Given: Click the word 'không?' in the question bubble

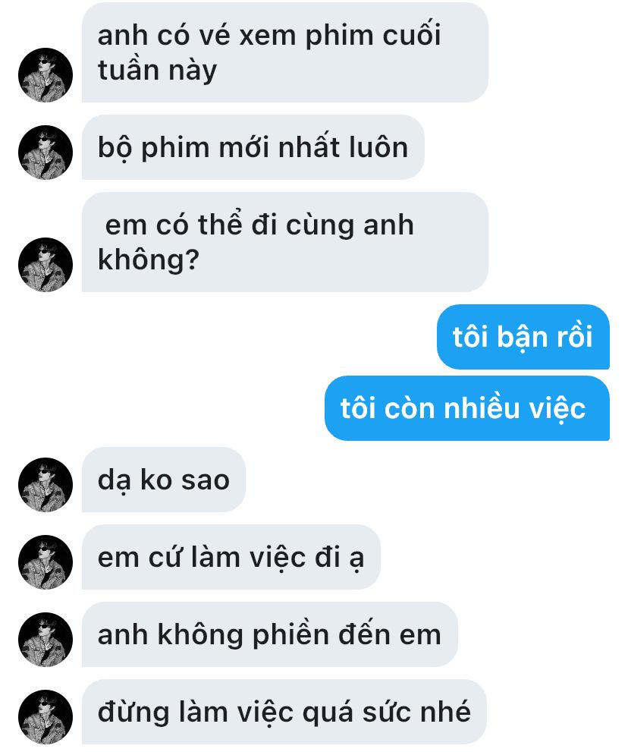Looking at the screenshot, I should [149, 260].
